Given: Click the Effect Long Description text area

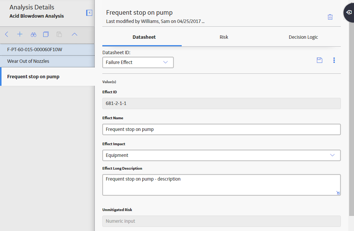Looking at the screenshot, I should pyautogui.click(x=222, y=185).
